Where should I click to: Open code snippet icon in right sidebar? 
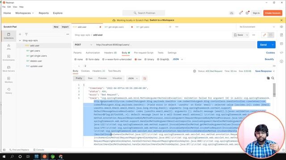click(282, 52)
